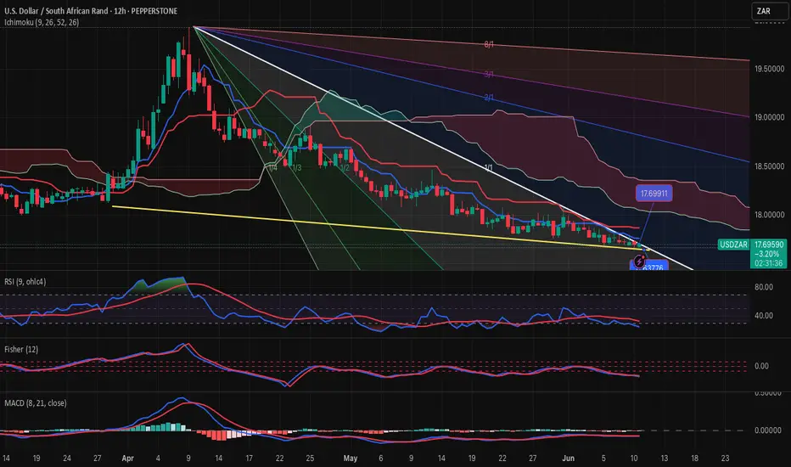Click the 0.00000 MACD scale value
Screen dimensions: 791x467
[768, 430]
